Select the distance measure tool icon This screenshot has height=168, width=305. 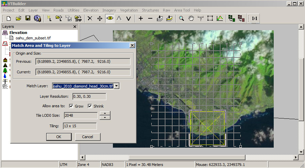tap(201, 18)
